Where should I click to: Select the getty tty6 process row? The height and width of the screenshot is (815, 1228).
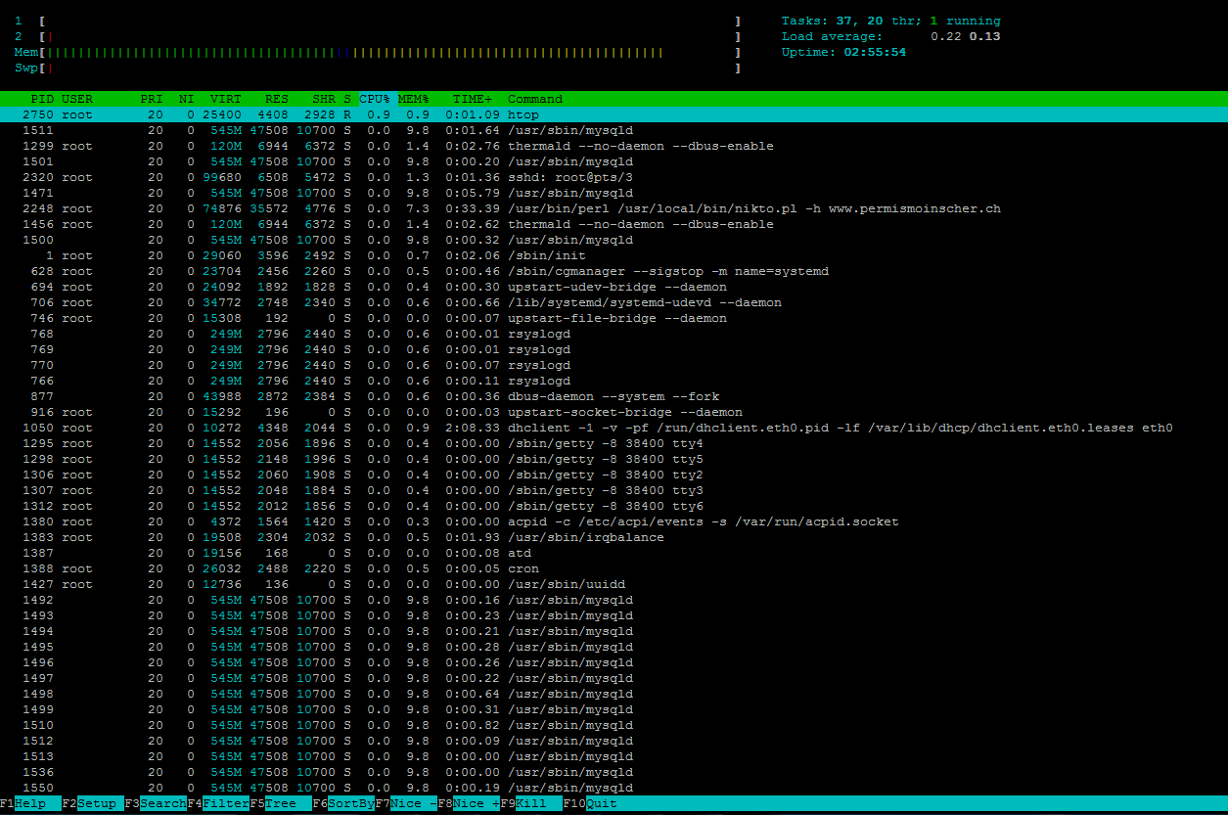(x=614, y=506)
